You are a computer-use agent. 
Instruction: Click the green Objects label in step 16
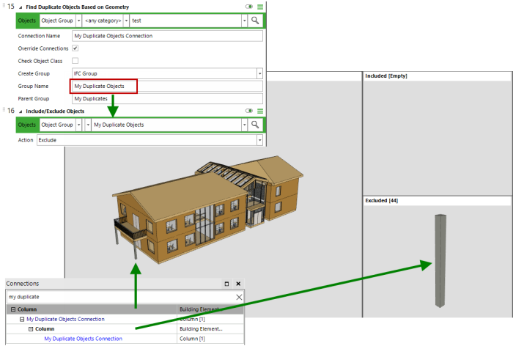point(27,125)
